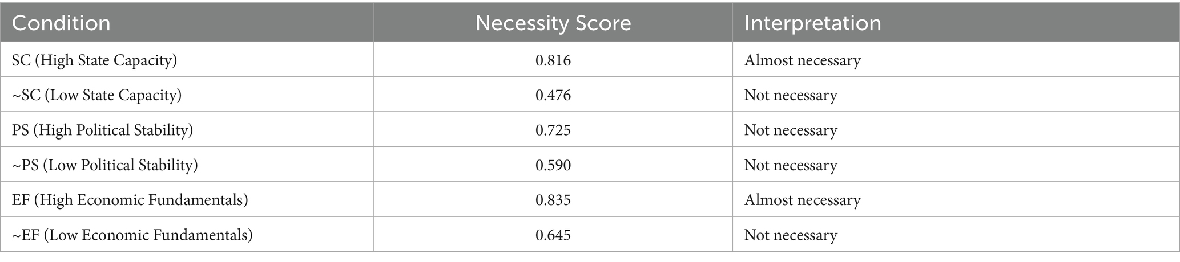This screenshot has width=1180, height=262.
Task: Select the SC (High State Capacity) cell
Action: coord(94,60)
